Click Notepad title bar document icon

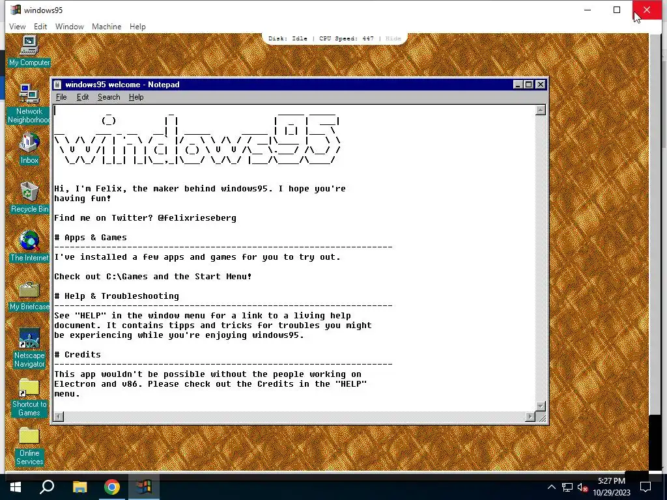click(x=58, y=85)
